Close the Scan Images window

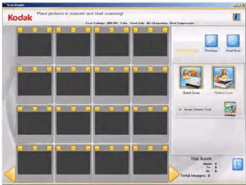pyautogui.click(x=243, y=5)
